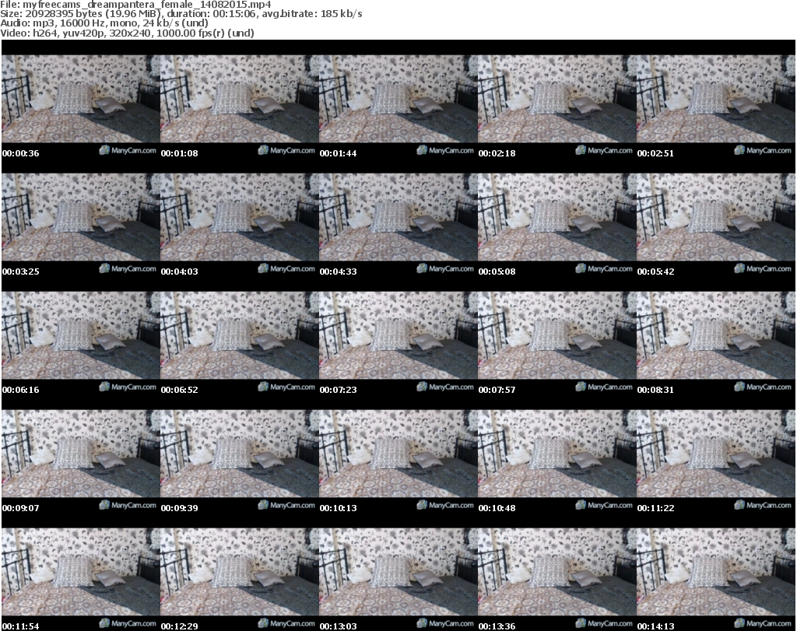Select the thumbnail at 00:04:33
797x631 pixels.
coord(398,217)
